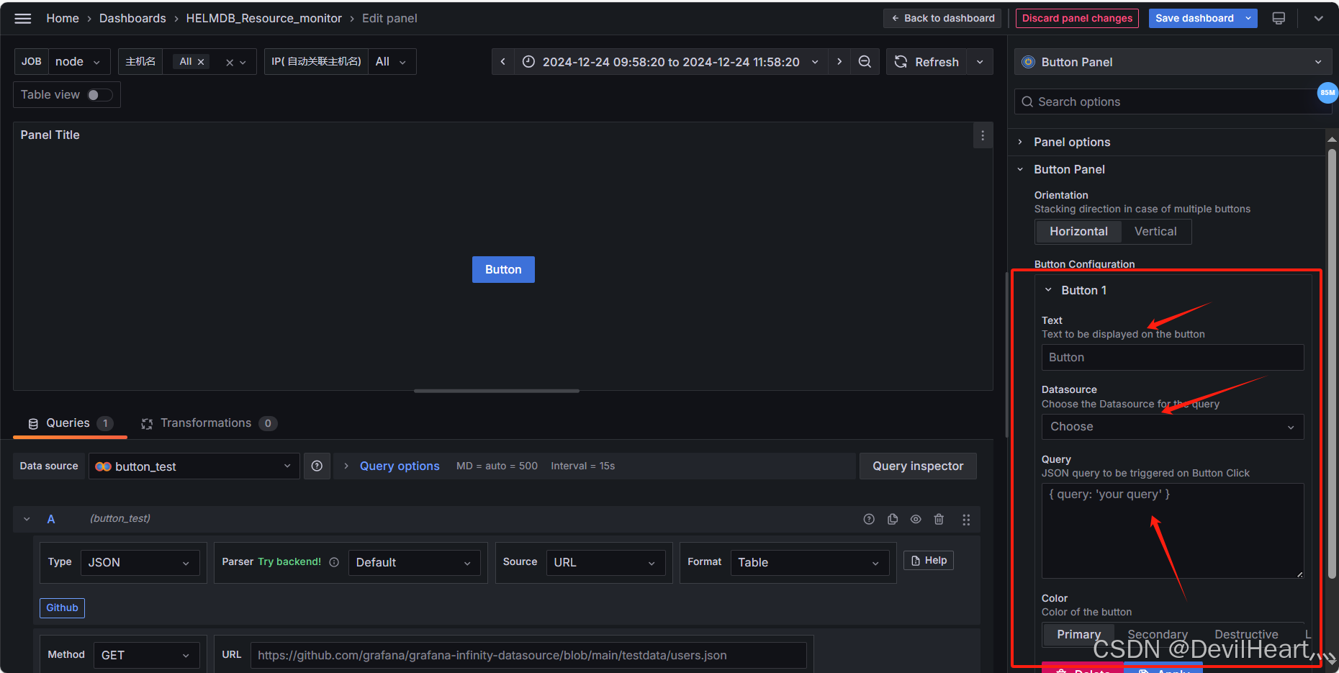Collapse the top-right chevron menu
The height and width of the screenshot is (673, 1339).
(1318, 19)
